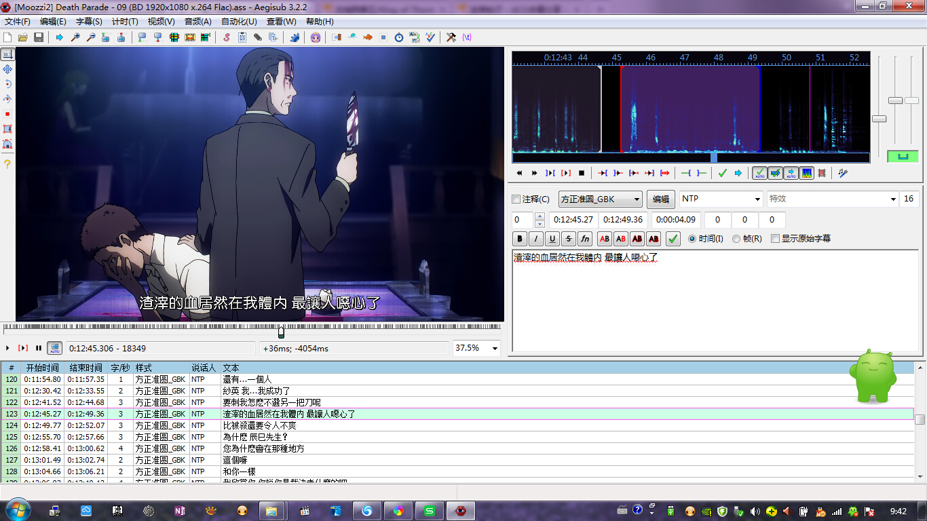Click the visual tools help question icon

pyautogui.click(x=7, y=163)
